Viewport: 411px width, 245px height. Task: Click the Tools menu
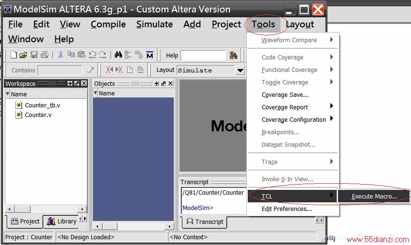263,24
